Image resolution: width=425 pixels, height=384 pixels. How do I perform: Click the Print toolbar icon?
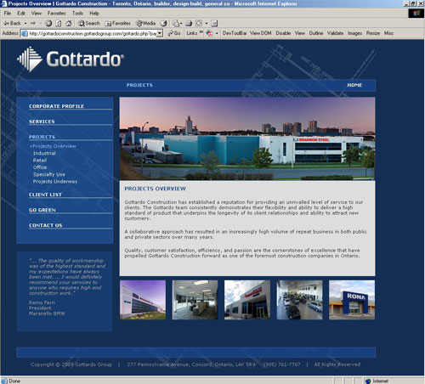(x=189, y=23)
